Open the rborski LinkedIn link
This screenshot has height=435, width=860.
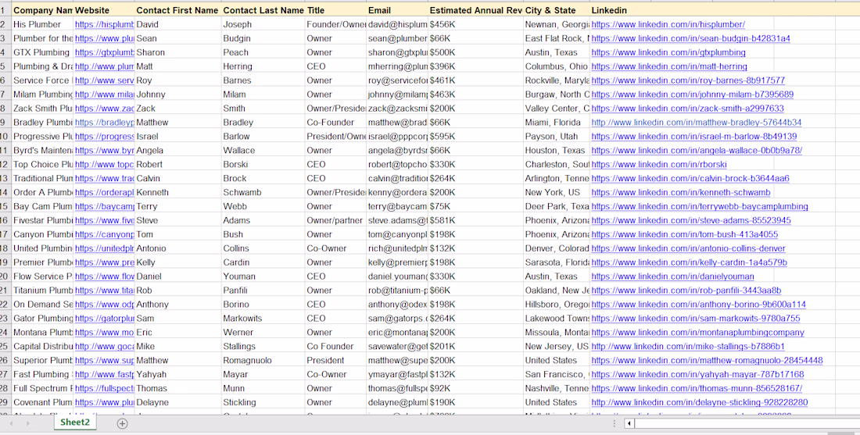tap(659, 164)
